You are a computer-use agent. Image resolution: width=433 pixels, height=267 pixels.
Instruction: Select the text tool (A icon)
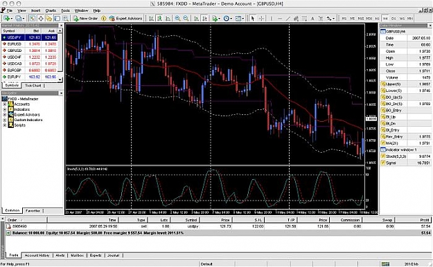click(312, 19)
